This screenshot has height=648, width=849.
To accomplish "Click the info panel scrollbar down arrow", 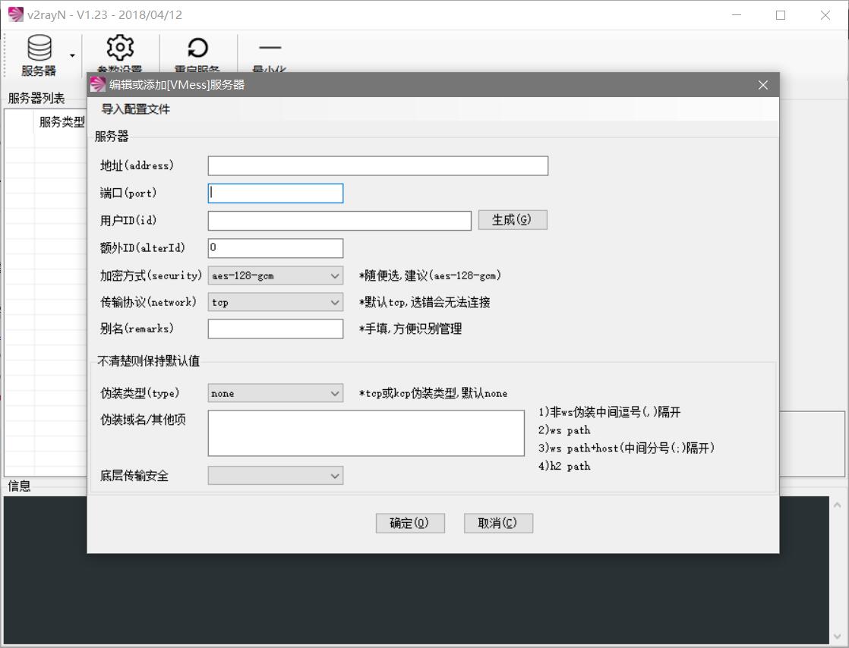I will [x=837, y=637].
